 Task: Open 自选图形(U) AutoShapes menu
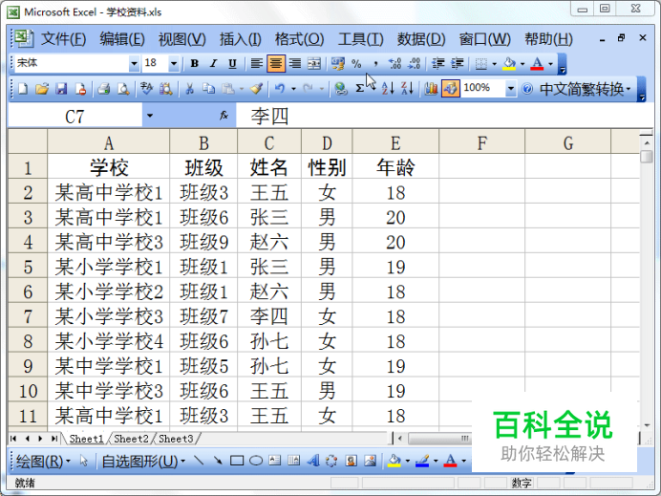tap(143, 461)
